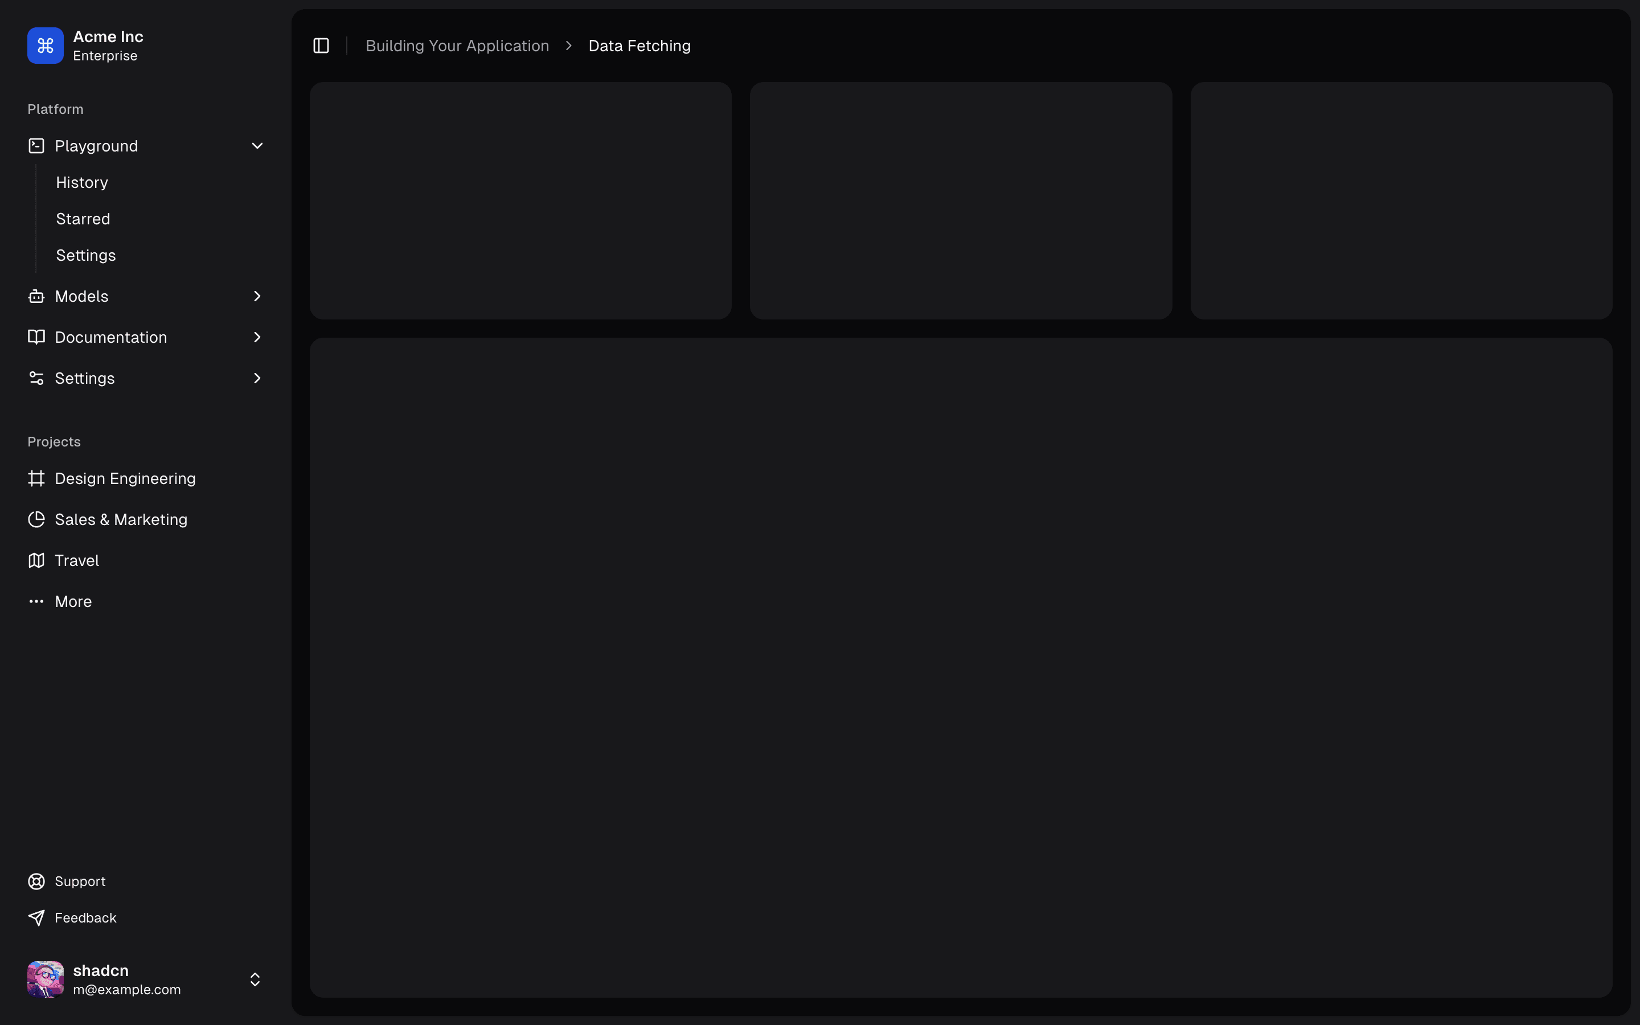
Task: Click the shadcn avatar thumbnail
Action: click(45, 978)
